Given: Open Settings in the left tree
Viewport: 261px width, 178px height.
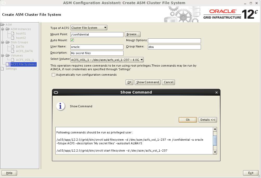Looking at the screenshot, I should click(11, 69).
